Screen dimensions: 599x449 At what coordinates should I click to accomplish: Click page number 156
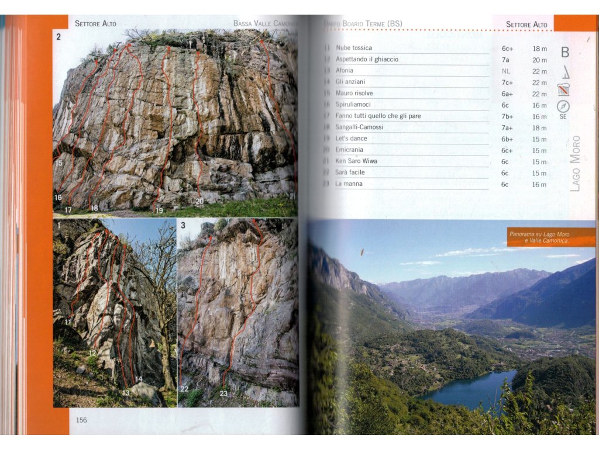tap(81, 420)
